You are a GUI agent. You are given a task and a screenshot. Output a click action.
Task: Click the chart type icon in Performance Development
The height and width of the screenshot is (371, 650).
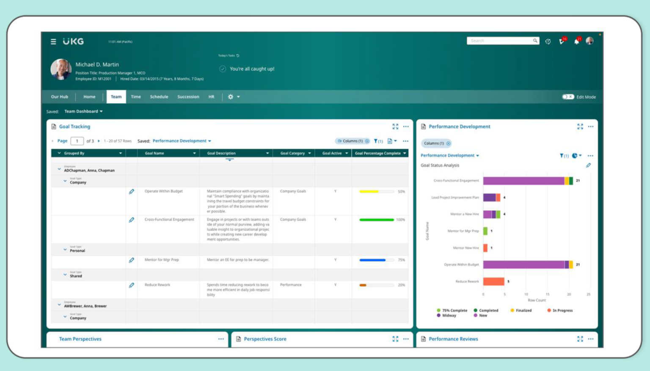pos(575,156)
